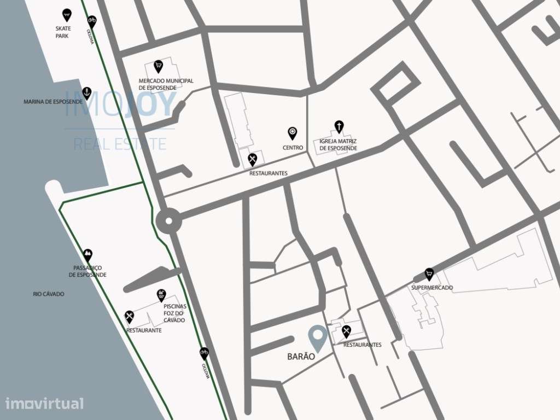560x420 pixels.
Task: Click the IMOJOY Real Estate watermark
Action: pos(120,120)
